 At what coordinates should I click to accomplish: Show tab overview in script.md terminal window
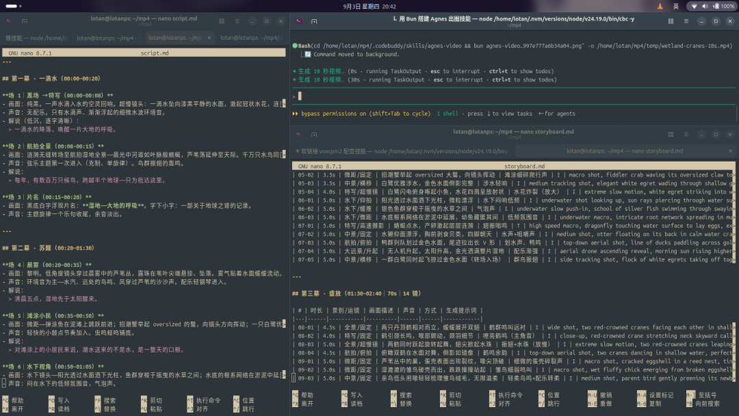[x=222, y=21]
